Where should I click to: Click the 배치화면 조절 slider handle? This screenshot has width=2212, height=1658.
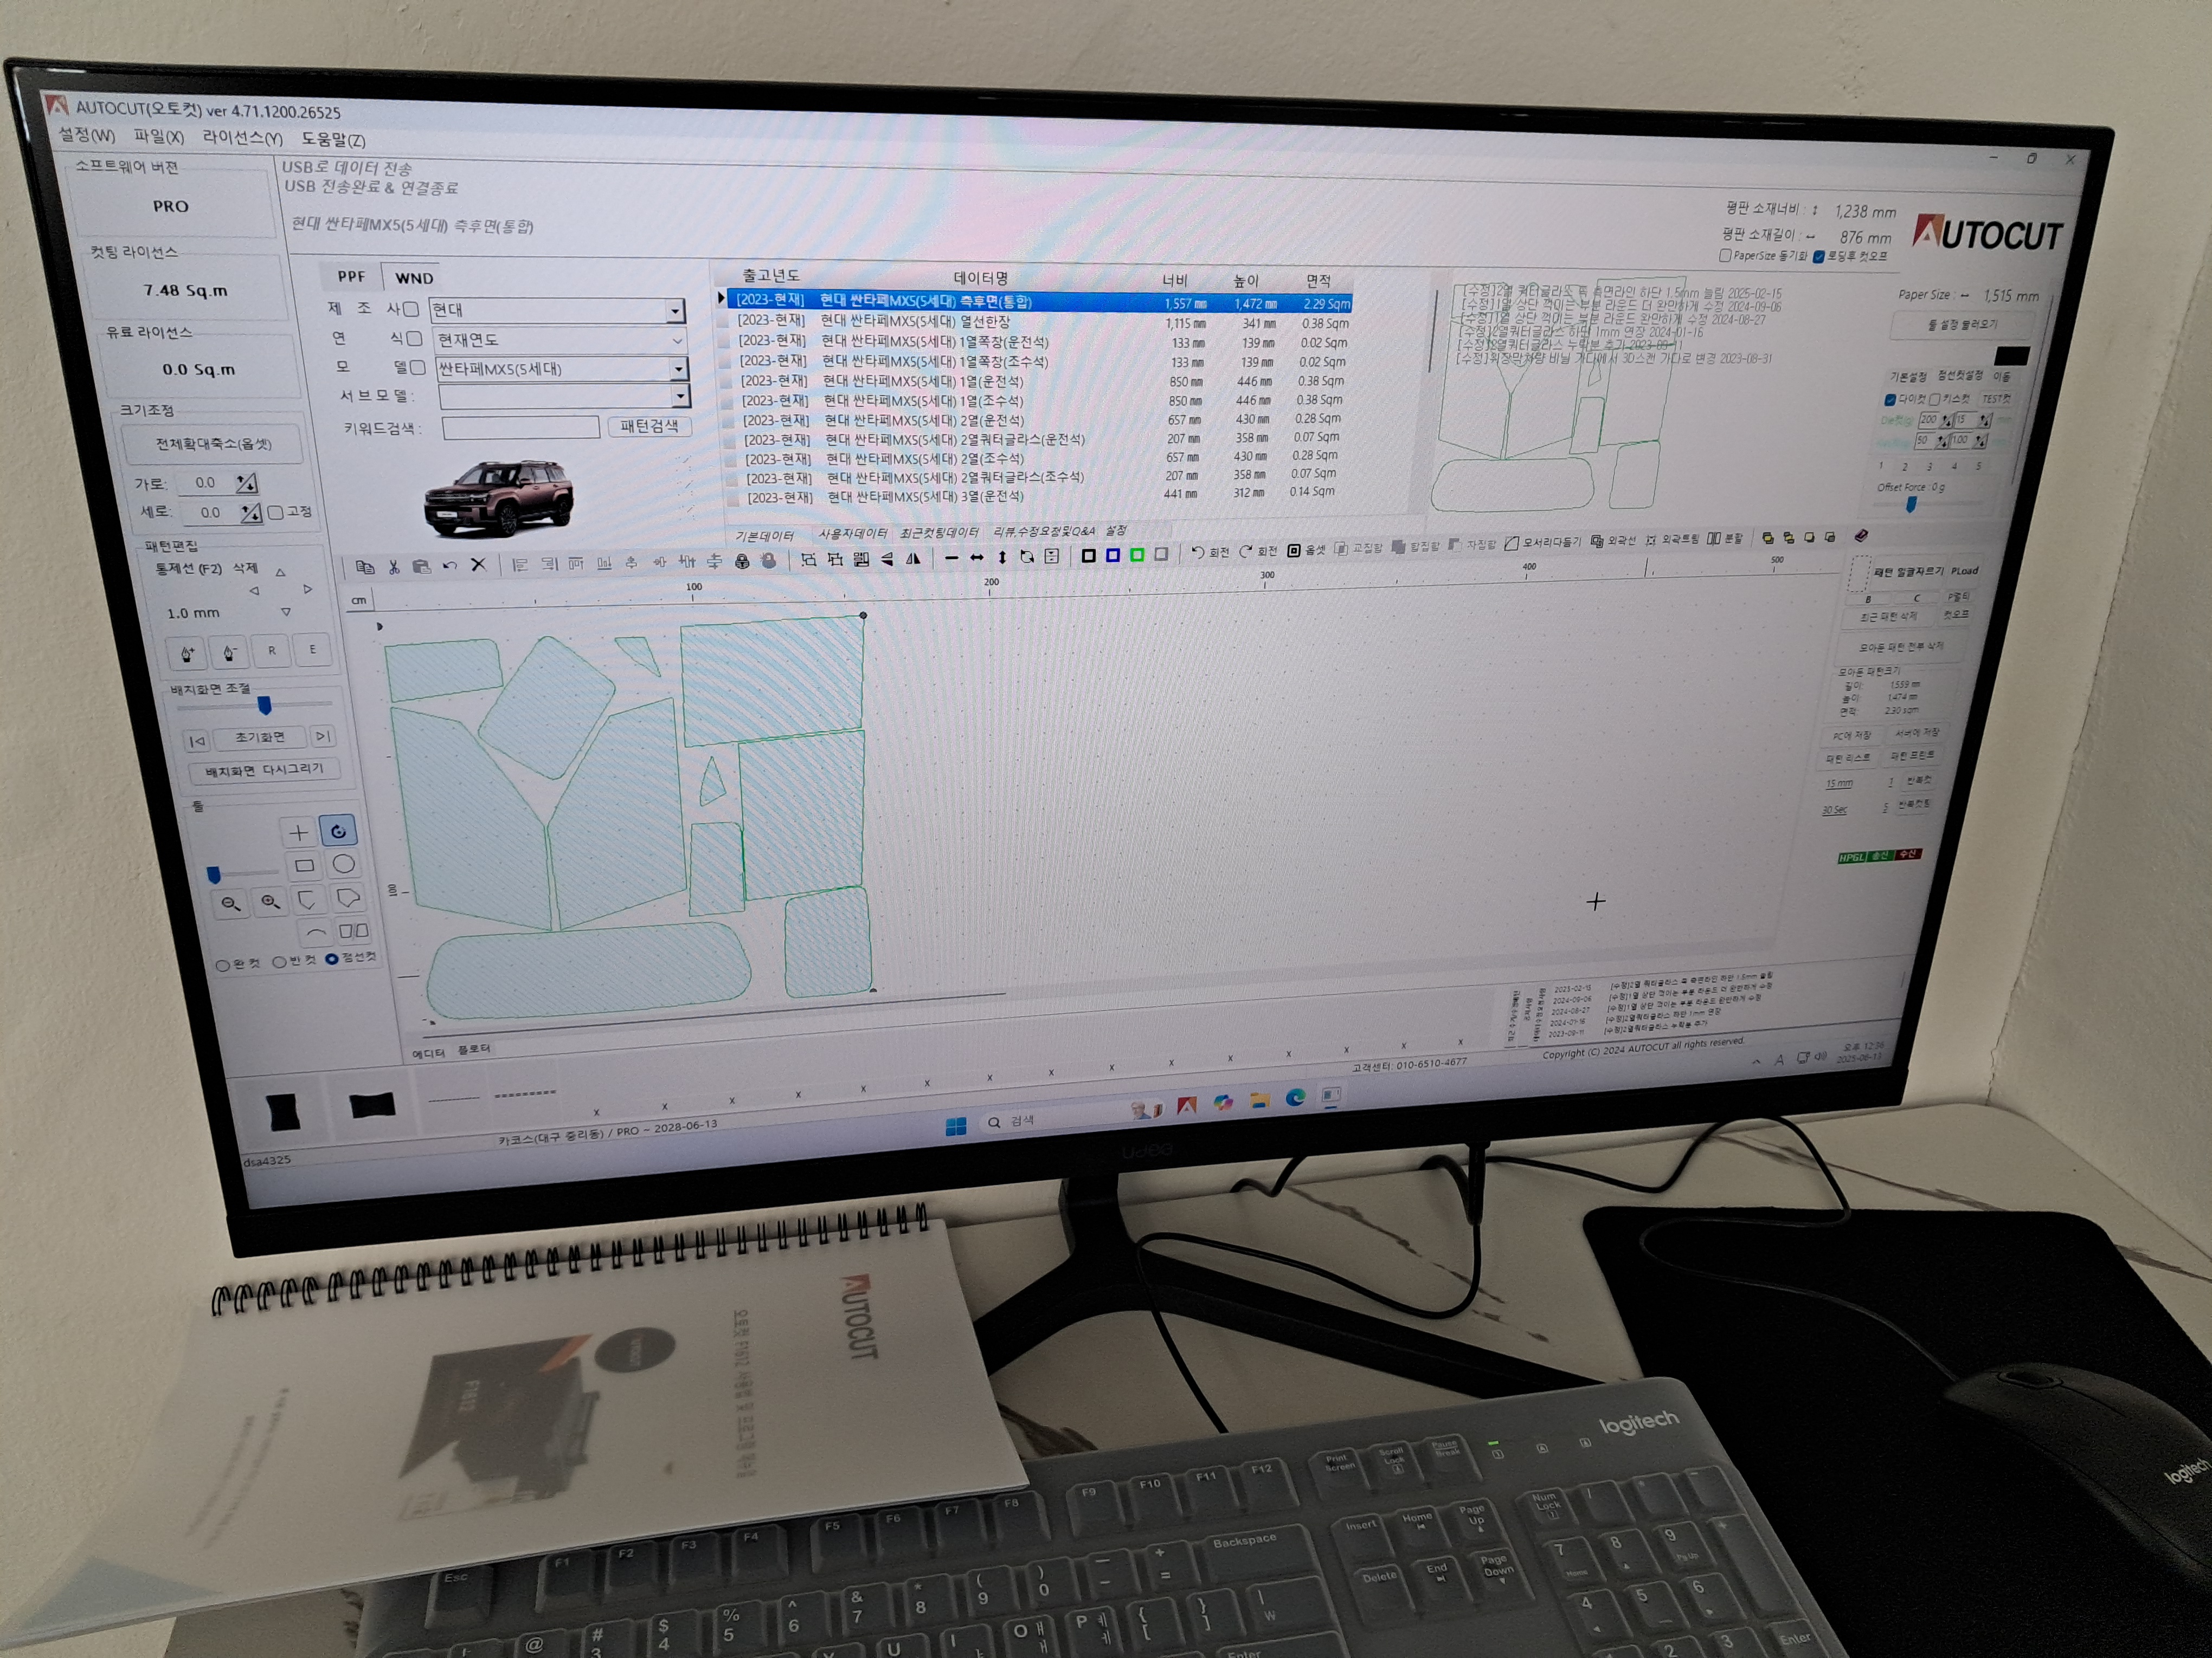click(x=264, y=705)
